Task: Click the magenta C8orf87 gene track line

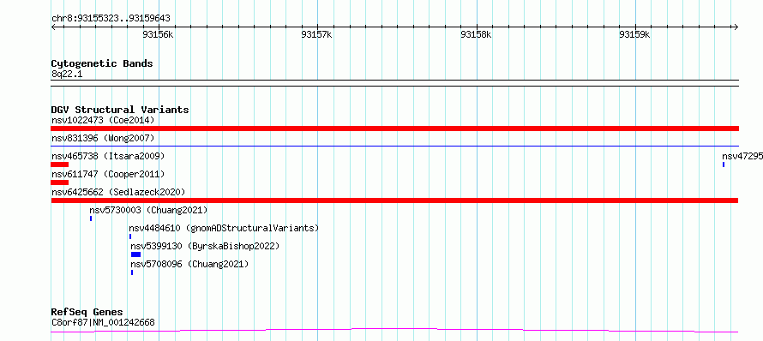Action: pos(394,331)
